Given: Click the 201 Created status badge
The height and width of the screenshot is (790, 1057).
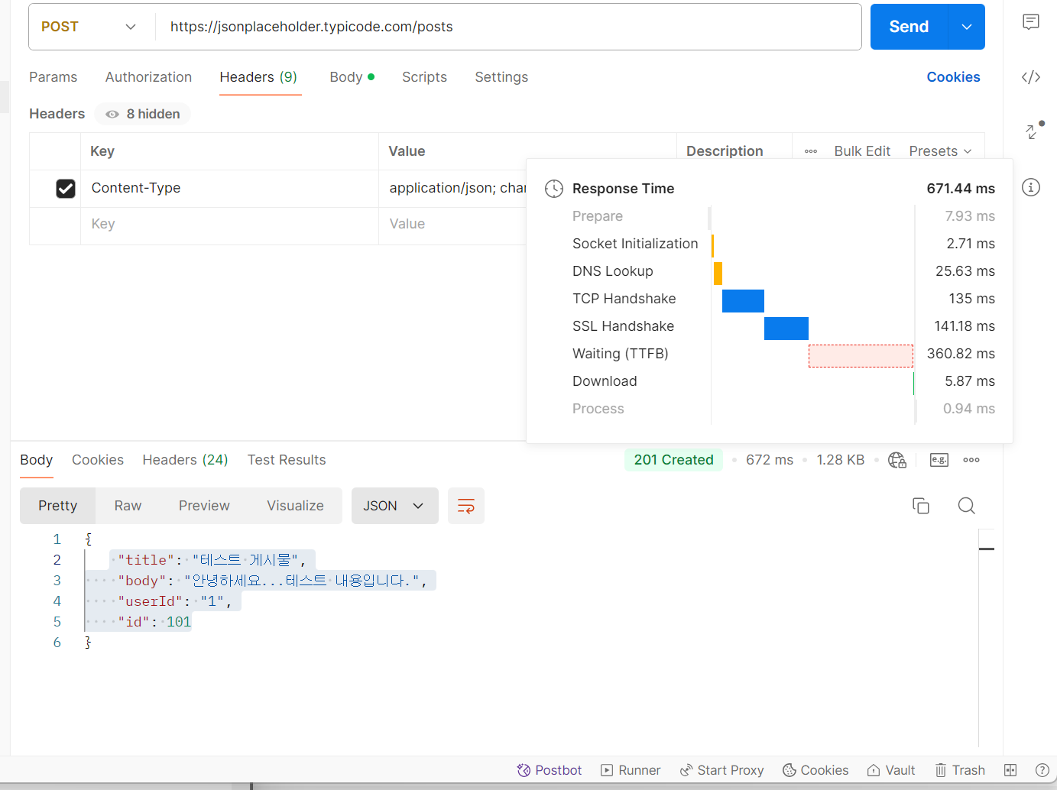Looking at the screenshot, I should coord(673,460).
